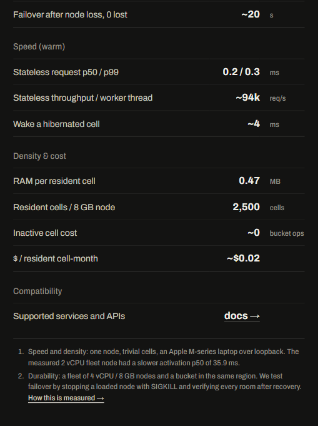
Task: Click the ~$0.02 cost value
Action: point(243,258)
